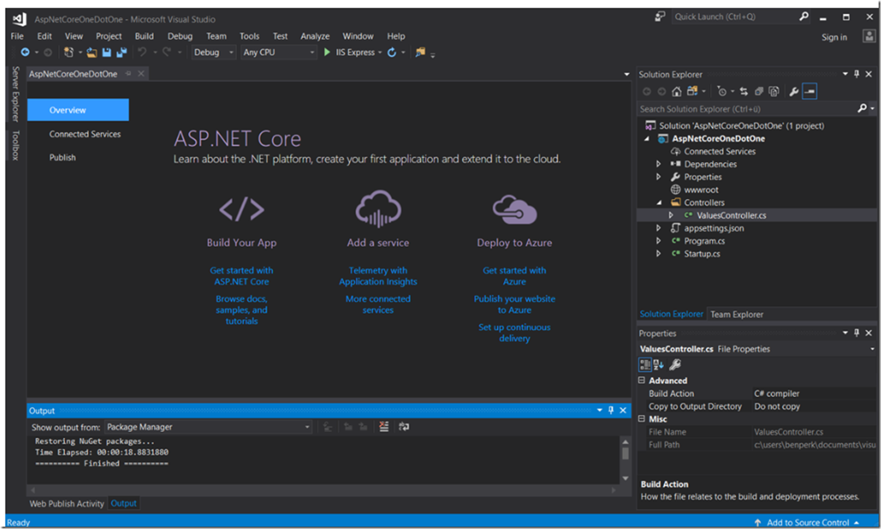Open the Debug menu
Viewport: 881px width, 529px height.
[180, 36]
